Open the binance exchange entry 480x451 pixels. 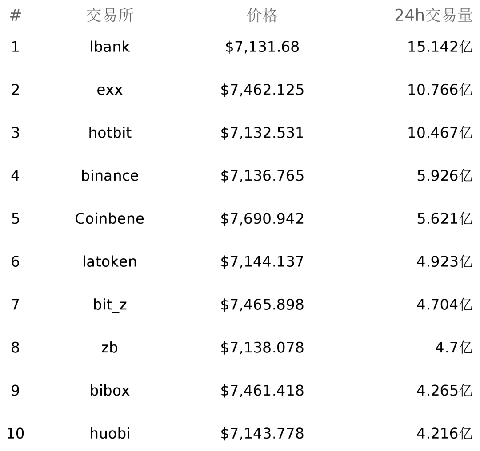[110, 176]
